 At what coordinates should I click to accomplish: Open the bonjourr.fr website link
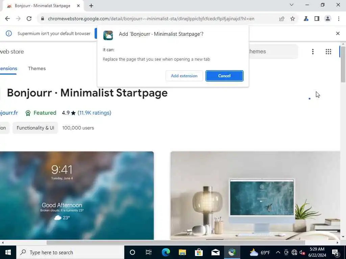[x=9, y=113]
